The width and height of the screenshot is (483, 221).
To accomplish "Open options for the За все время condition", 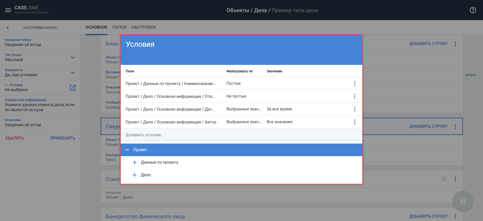I will pyautogui.click(x=354, y=109).
